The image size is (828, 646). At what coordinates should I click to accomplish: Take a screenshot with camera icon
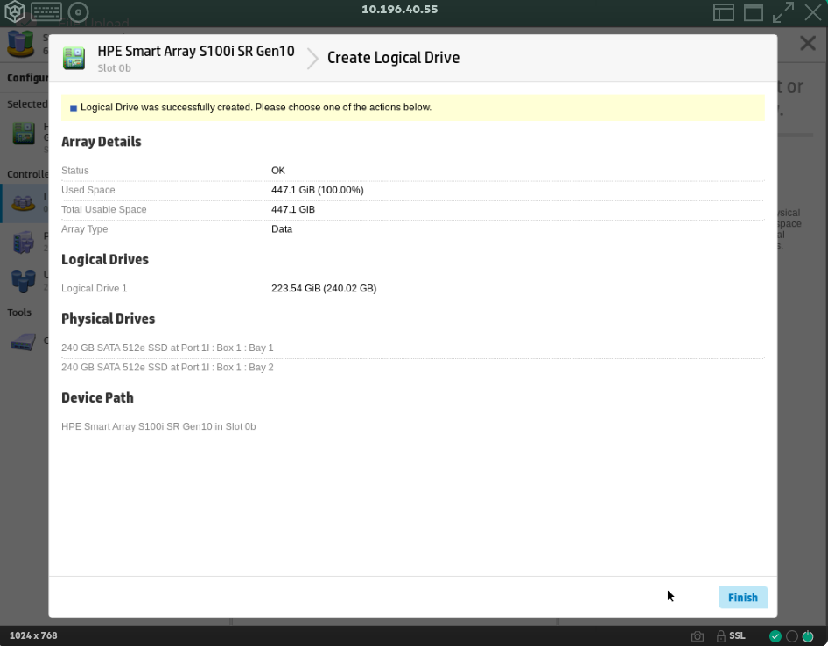[x=697, y=636]
